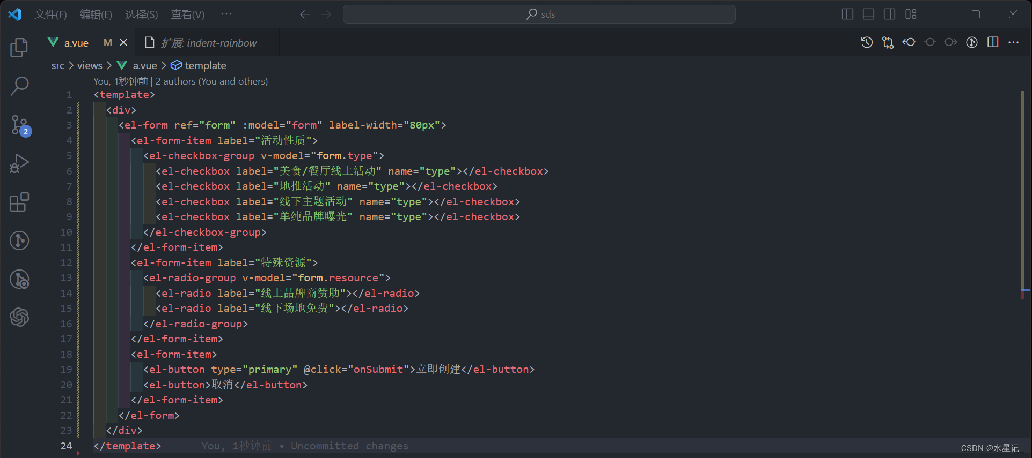Screen dimensions: 1032x458
Task: Open the 编辑(E) menu
Action: (x=96, y=14)
